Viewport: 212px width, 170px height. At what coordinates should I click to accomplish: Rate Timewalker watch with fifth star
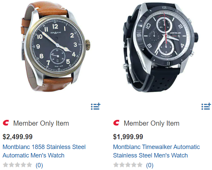pyautogui.click(x=140, y=165)
